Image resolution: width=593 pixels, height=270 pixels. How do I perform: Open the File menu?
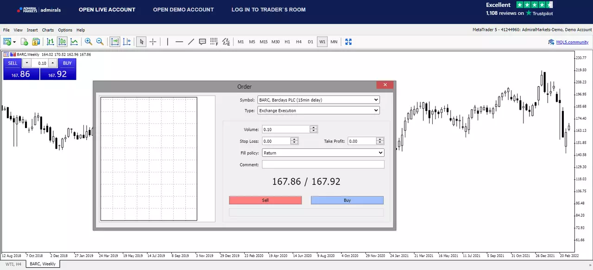(x=6, y=30)
